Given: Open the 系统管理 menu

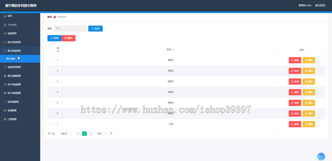Looking at the screenshot, I should [20, 110].
